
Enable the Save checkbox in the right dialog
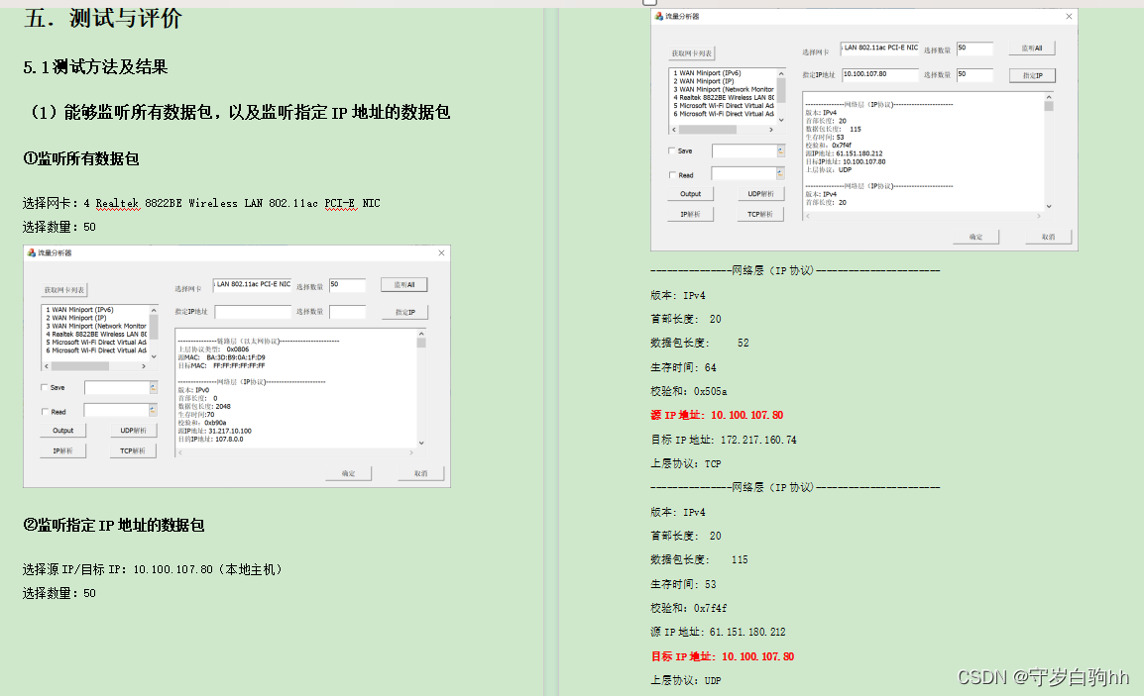pyautogui.click(x=672, y=150)
